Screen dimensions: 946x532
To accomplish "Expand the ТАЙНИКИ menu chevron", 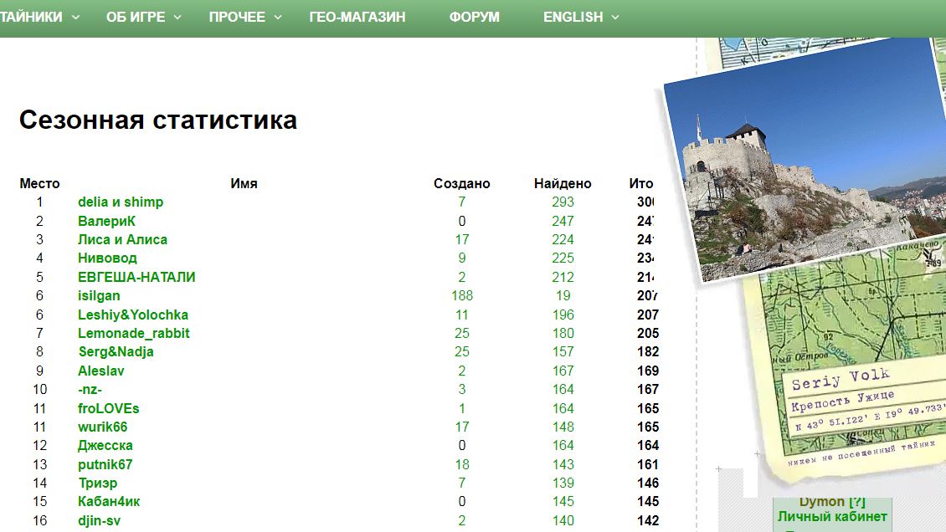I will pyautogui.click(x=76, y=18).
